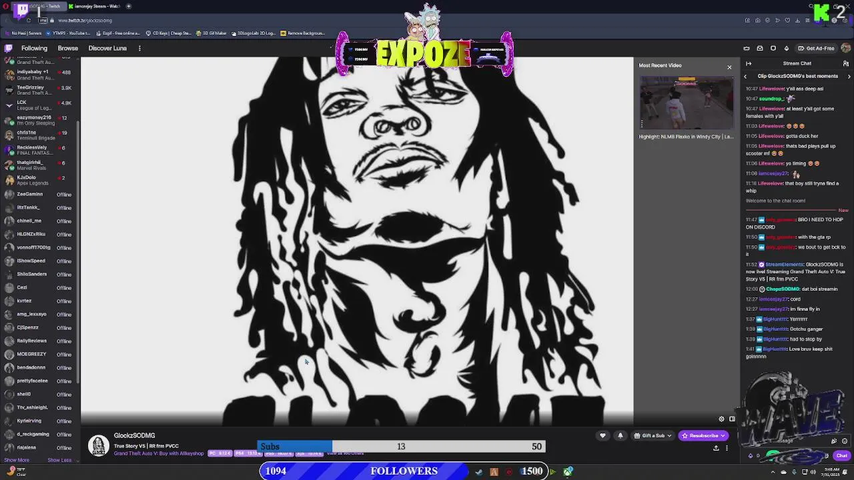
Task: Click the browser address bar URL
Action: (85, 20)
